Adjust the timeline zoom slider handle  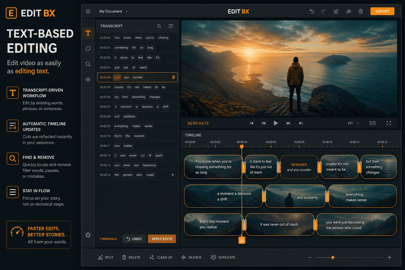pos(333,257)
